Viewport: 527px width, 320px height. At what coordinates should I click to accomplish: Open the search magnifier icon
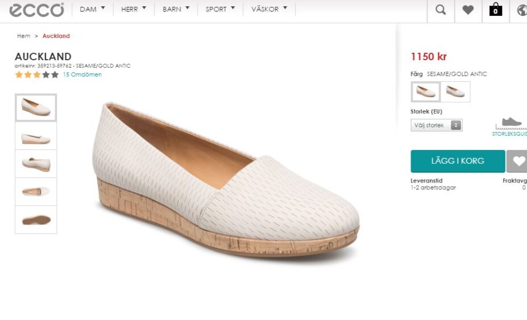click(441, 10)
